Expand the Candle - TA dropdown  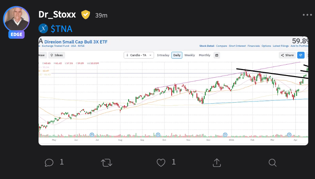tap(139, 55)
